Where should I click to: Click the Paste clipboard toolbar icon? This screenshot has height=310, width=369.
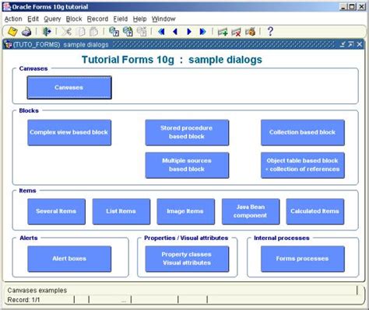point(94,32)
